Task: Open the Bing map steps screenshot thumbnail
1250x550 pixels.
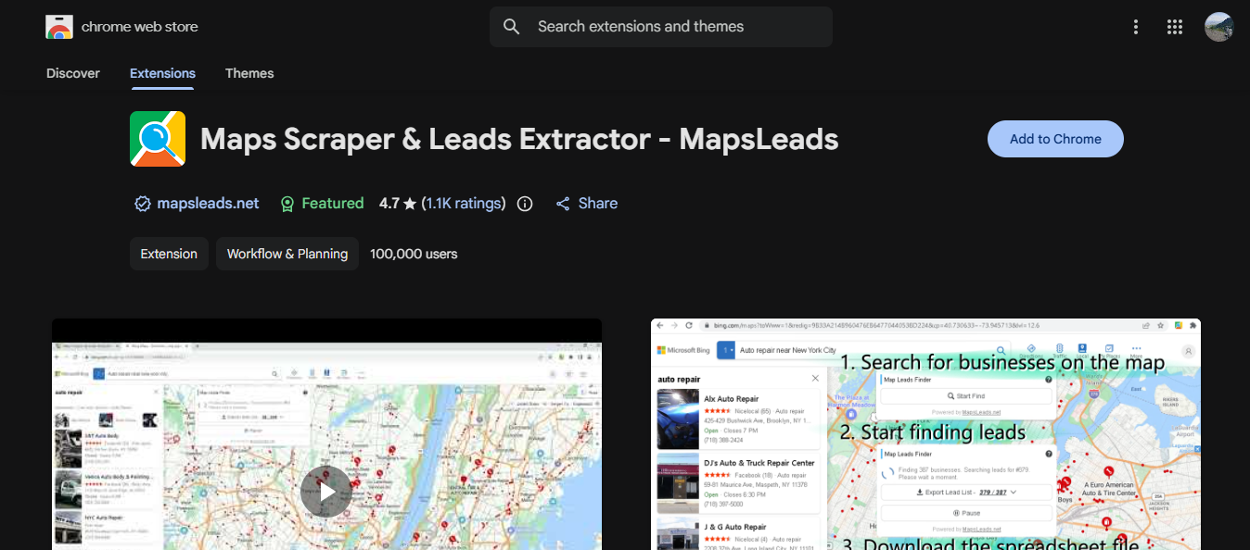Action: (x=925, y=434)
